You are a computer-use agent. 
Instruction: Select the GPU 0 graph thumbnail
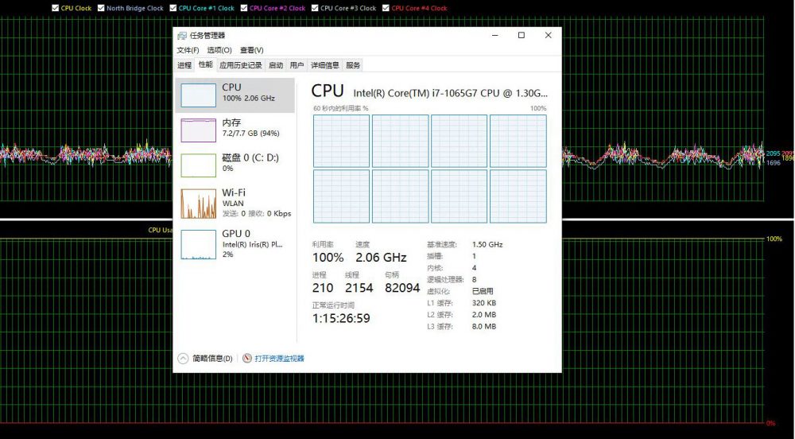(198, 244)
